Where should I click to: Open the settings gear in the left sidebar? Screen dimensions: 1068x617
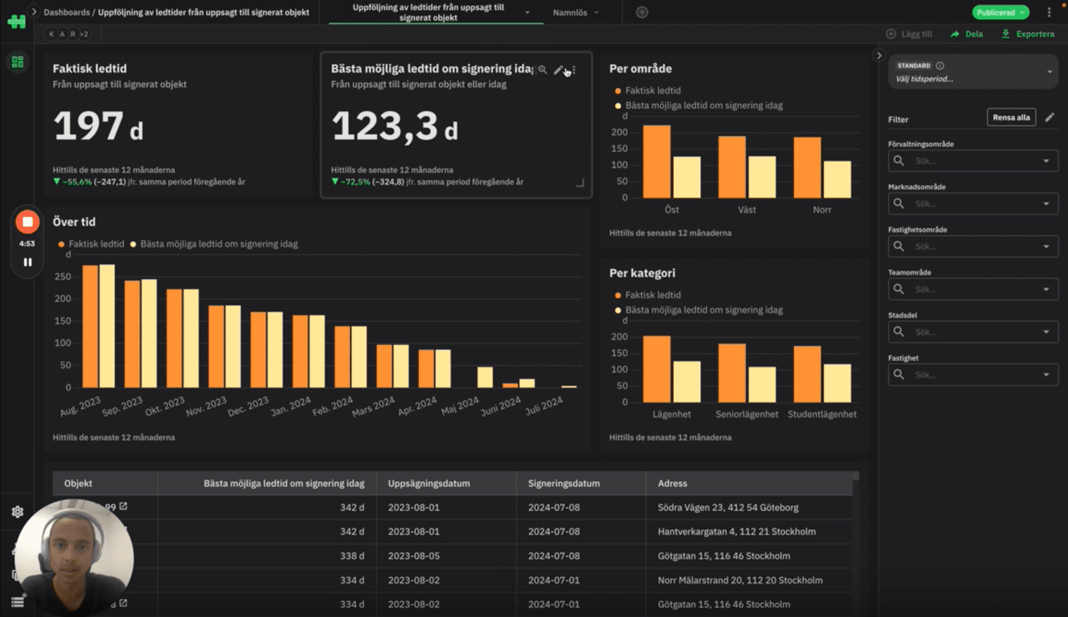click(x=17, y=511)
